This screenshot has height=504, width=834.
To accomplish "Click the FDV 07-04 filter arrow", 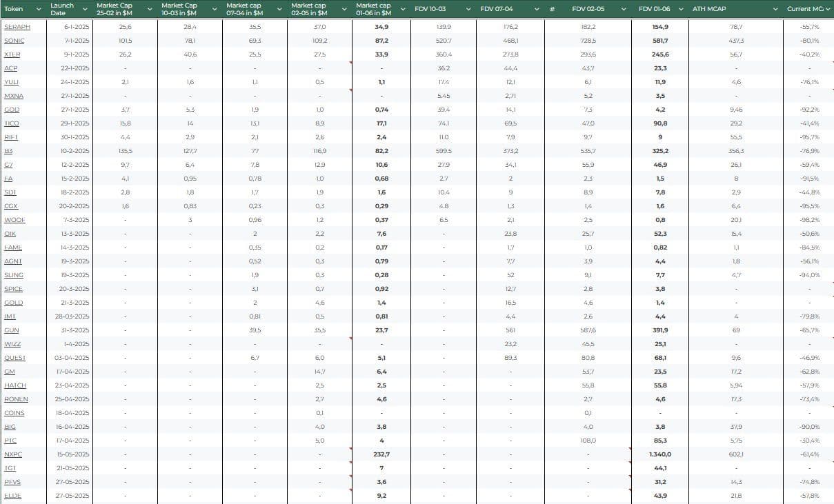I will click(536, 9).
